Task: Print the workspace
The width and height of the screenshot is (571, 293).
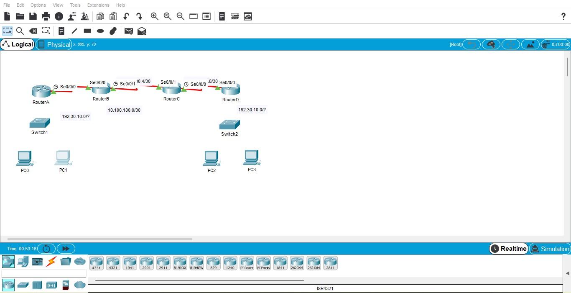Action: tap(46, 16)
